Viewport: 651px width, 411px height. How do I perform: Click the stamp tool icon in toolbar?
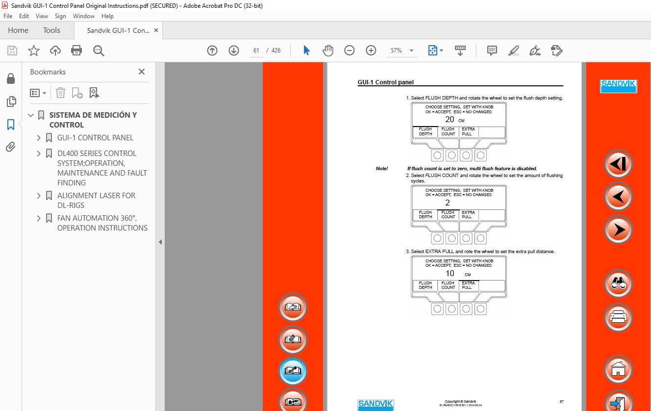(557, 51)
